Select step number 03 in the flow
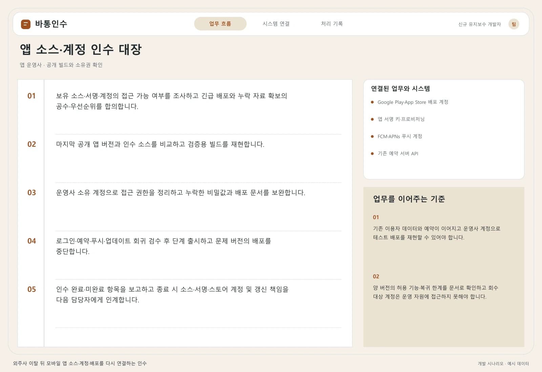The height and width of the screenshot is (372, 542). 32,192
